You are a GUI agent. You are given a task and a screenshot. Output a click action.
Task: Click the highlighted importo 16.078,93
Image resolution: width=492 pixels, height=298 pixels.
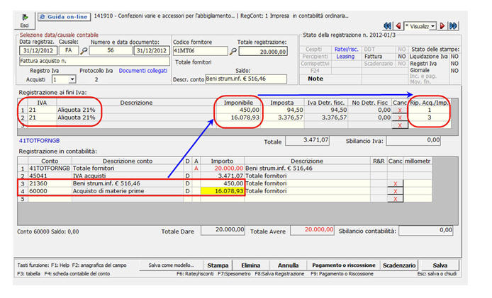click(222, 191)
